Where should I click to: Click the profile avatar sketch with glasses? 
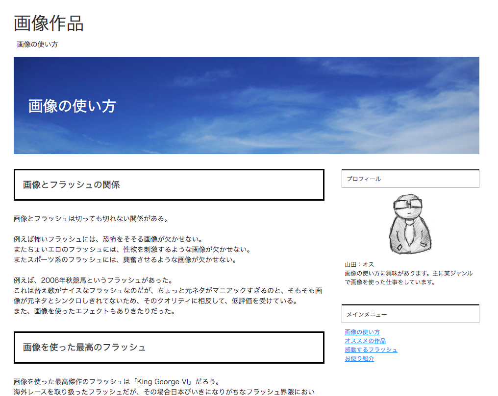point(410,225)
